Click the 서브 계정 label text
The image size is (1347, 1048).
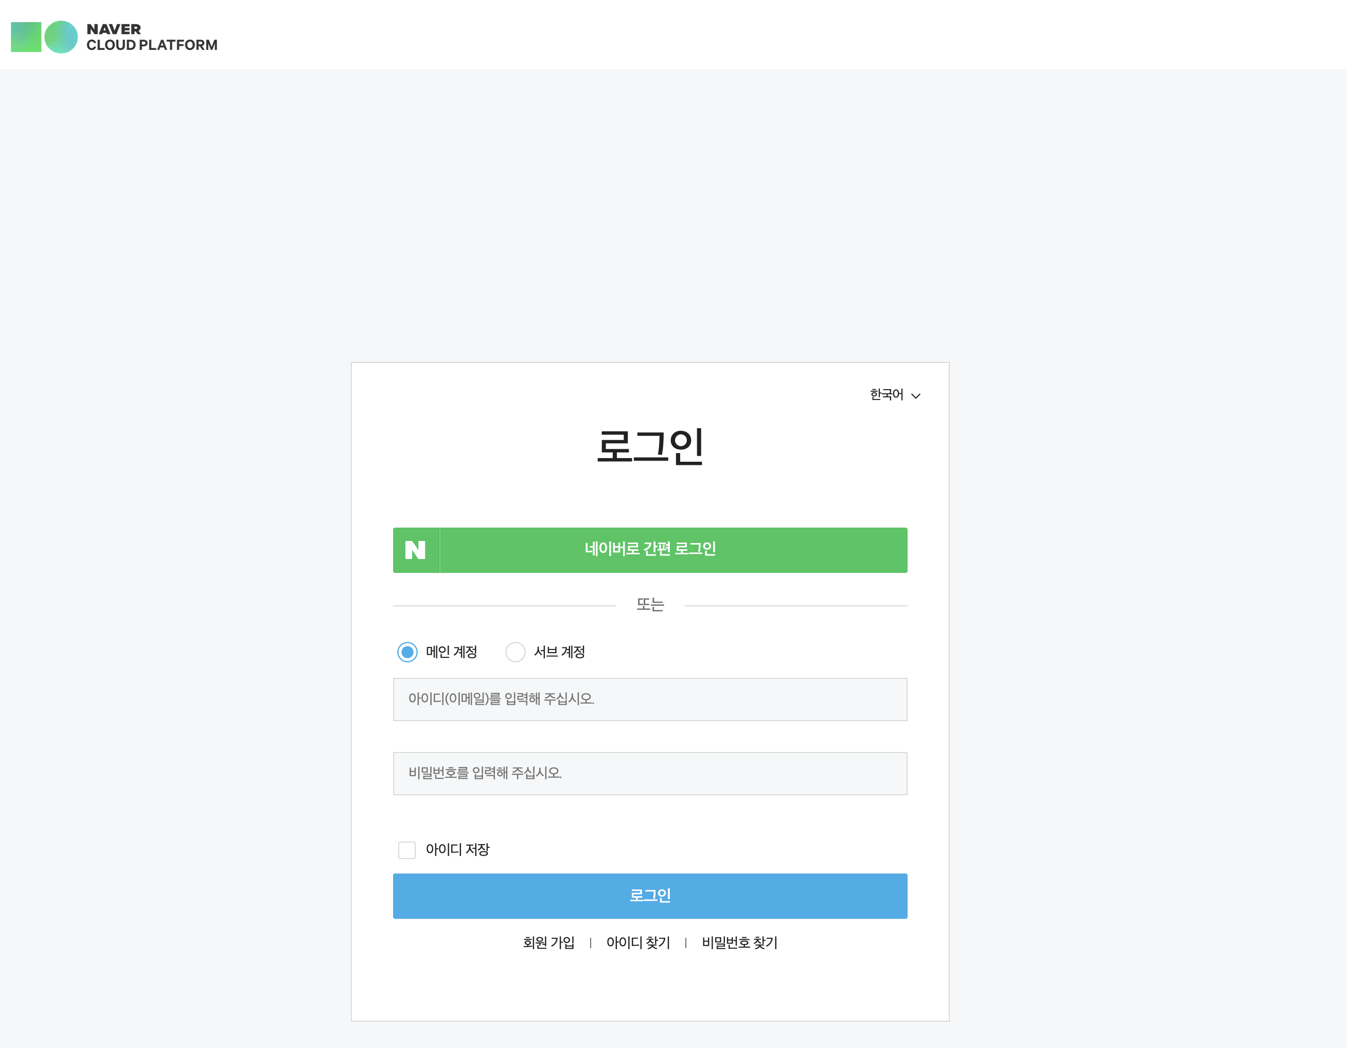click(559, 652)
